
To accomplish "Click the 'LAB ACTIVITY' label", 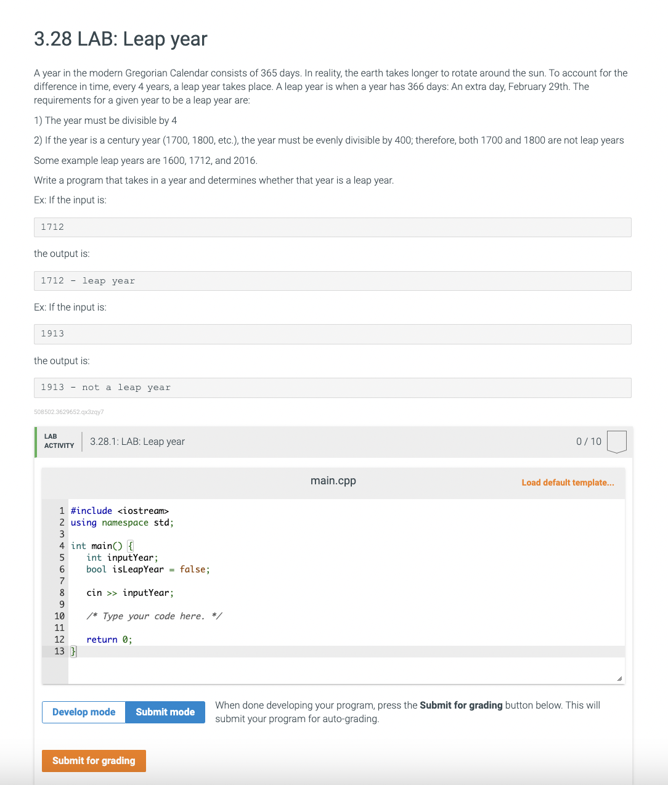I will 59,441.
